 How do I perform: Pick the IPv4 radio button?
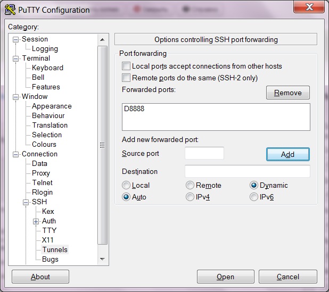(190, 197)
